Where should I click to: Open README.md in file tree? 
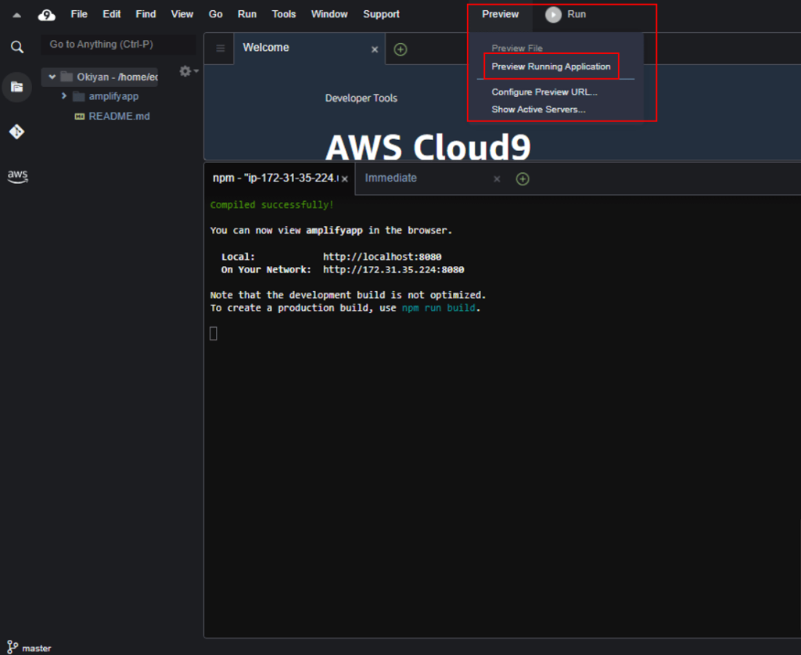(x=119, y=116)
